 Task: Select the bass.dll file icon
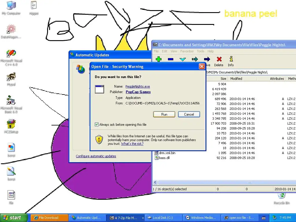[x=156, y=158]
